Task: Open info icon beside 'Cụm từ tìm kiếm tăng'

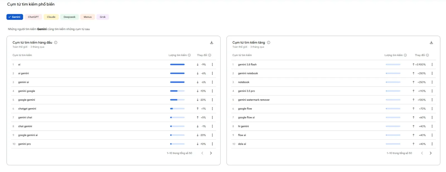Action: pyautogui.click(x=269, y=43)
